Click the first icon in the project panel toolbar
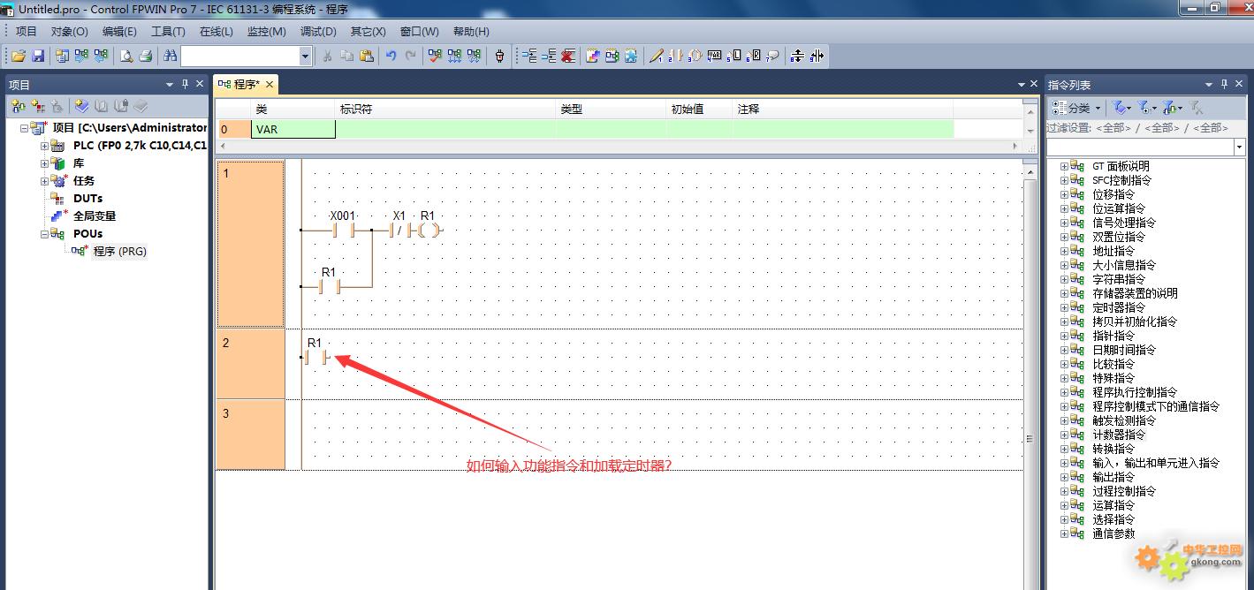Viewport: 1254px width, 590px height. [19, 107]
